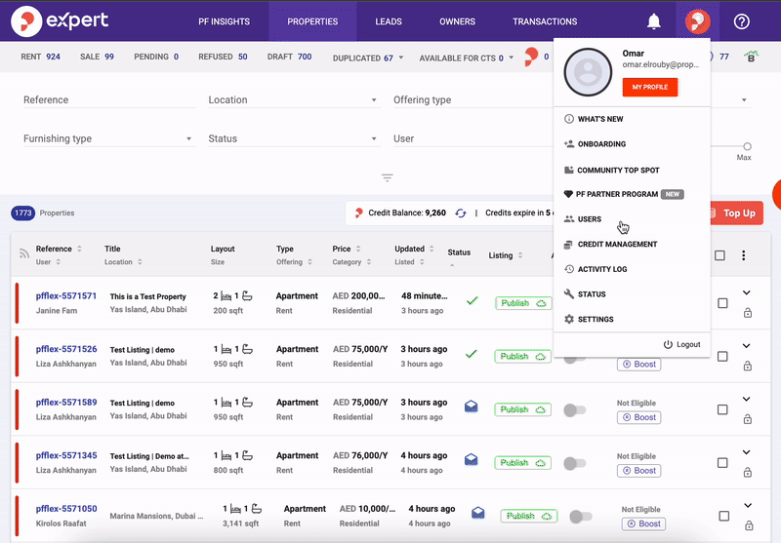Sort by Updated column arrows
The width and height of the screenshot is (781, 543).
[432, 249]
